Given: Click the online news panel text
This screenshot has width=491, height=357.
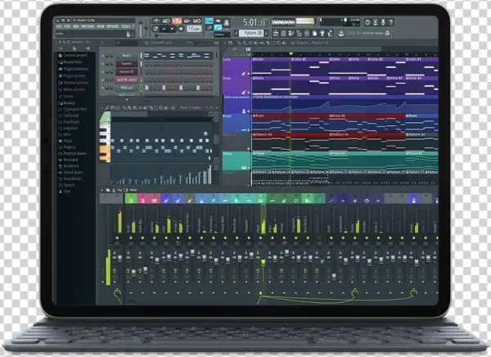Looking at the screenshot, I should (x=364, y=33).
